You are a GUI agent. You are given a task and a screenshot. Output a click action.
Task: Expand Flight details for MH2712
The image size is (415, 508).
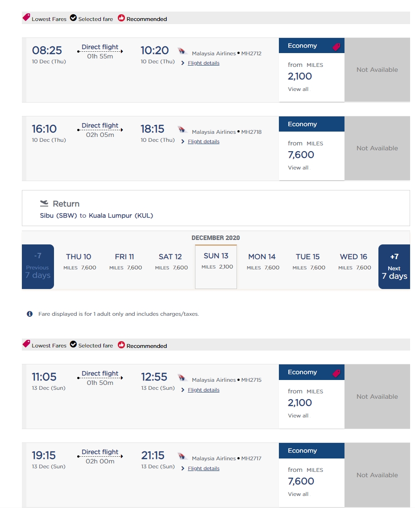tap(203, 63)
